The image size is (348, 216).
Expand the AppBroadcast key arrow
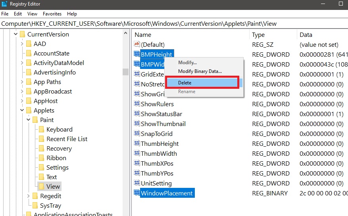[22, 92]
